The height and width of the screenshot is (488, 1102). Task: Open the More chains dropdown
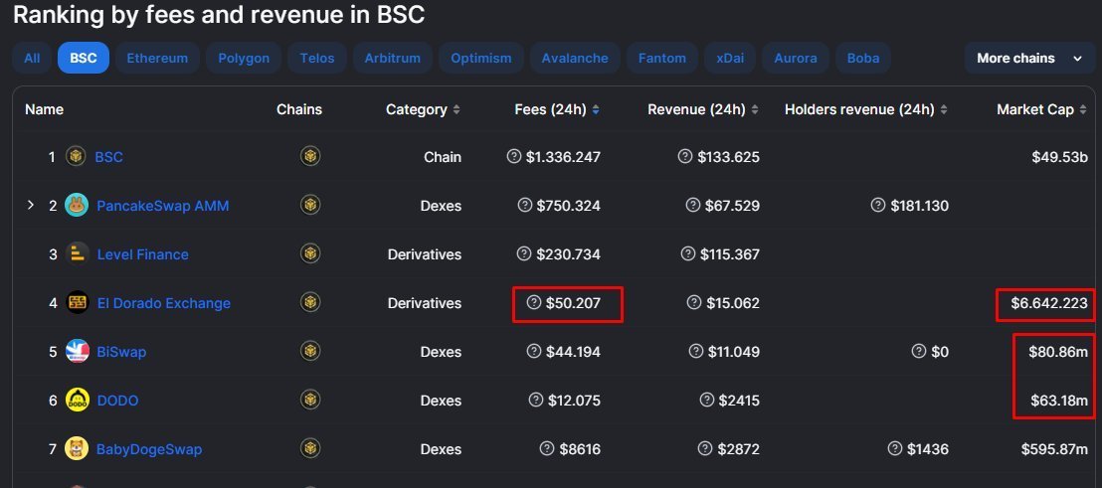pos(1029,59)
